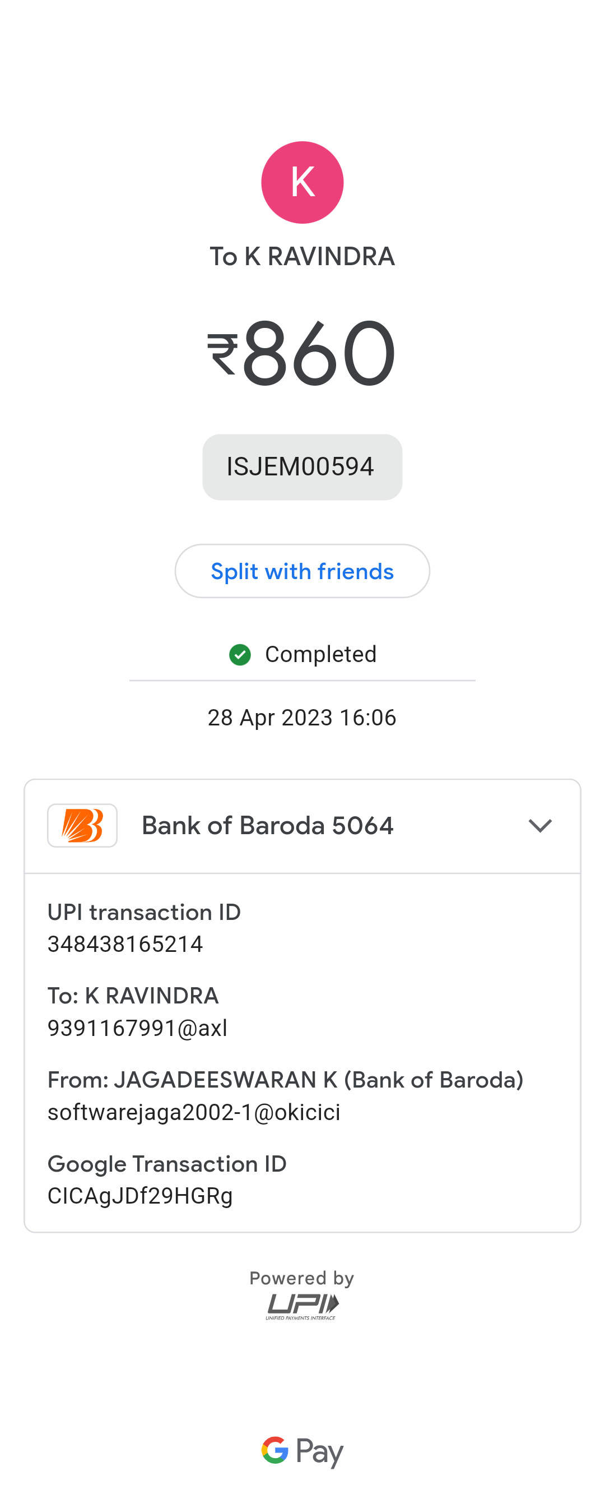Click the 28 Apr 2023 16:06 timestamp
Screen dimensions: 605x1494
click(302, 718)
